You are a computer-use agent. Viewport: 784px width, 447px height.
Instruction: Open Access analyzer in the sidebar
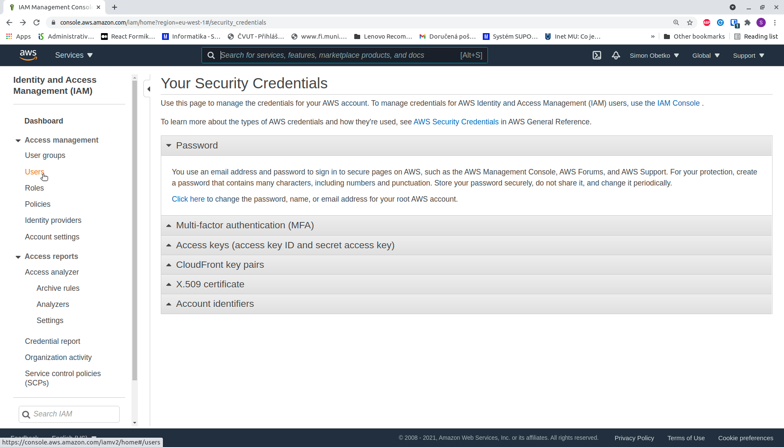[x=52, y=272]
